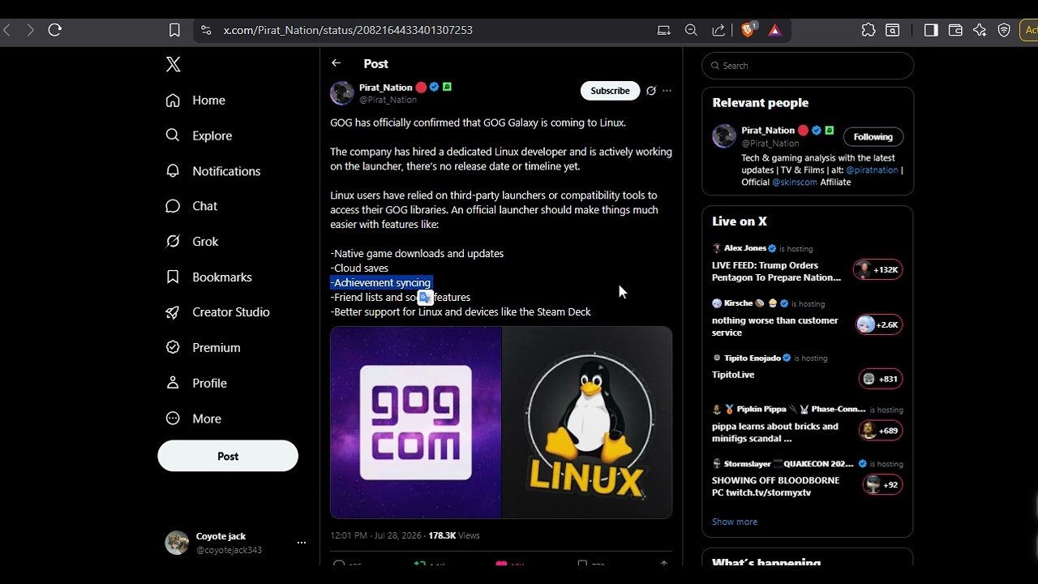1038x584 pixels.
Task: Toggle the browser sidebar panel
Action: (x=931, y=30)
